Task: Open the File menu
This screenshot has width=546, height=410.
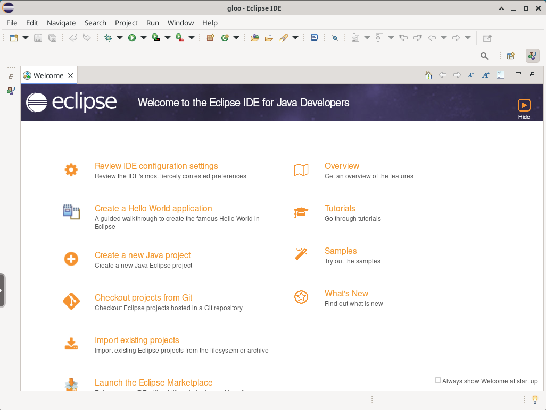Action: [x=12, y=23]
